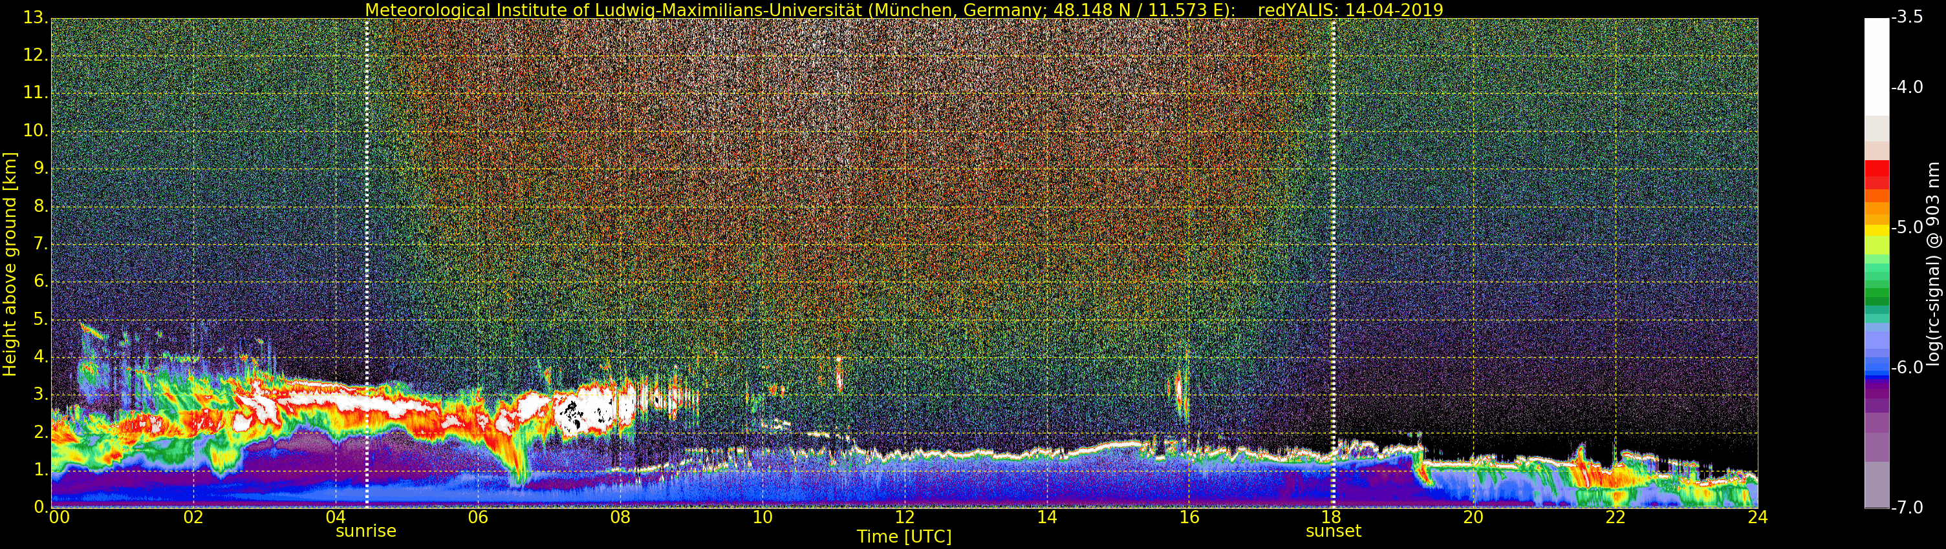The height and width of the screenshot is (549, 1946).
Task: Click the y-axis tick label '11.'
Action: pyautogui.click(x=36, y=93)
